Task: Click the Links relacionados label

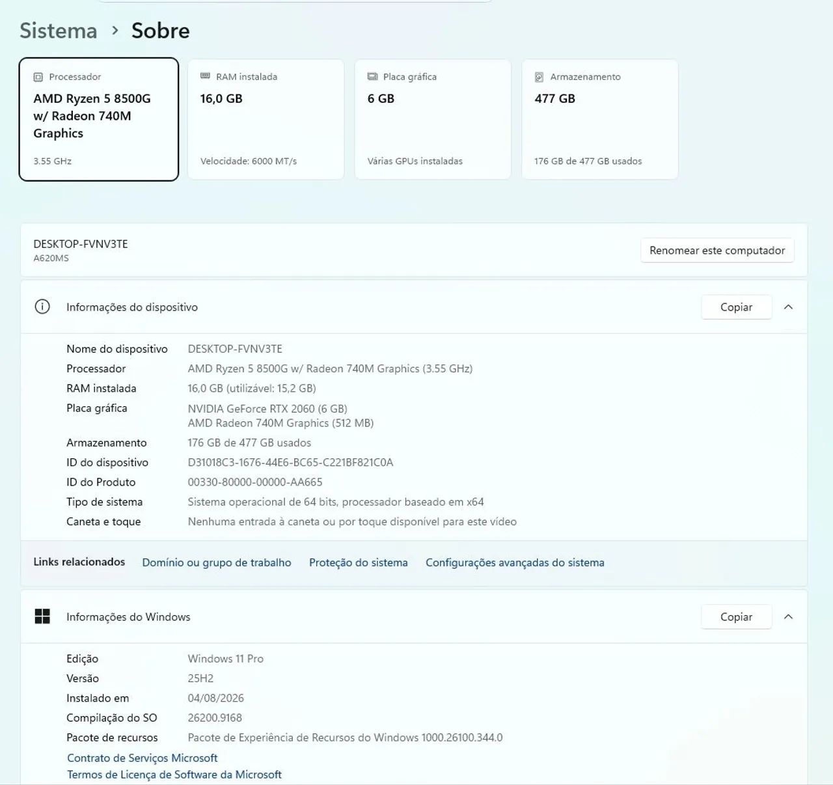Action: 79,562
